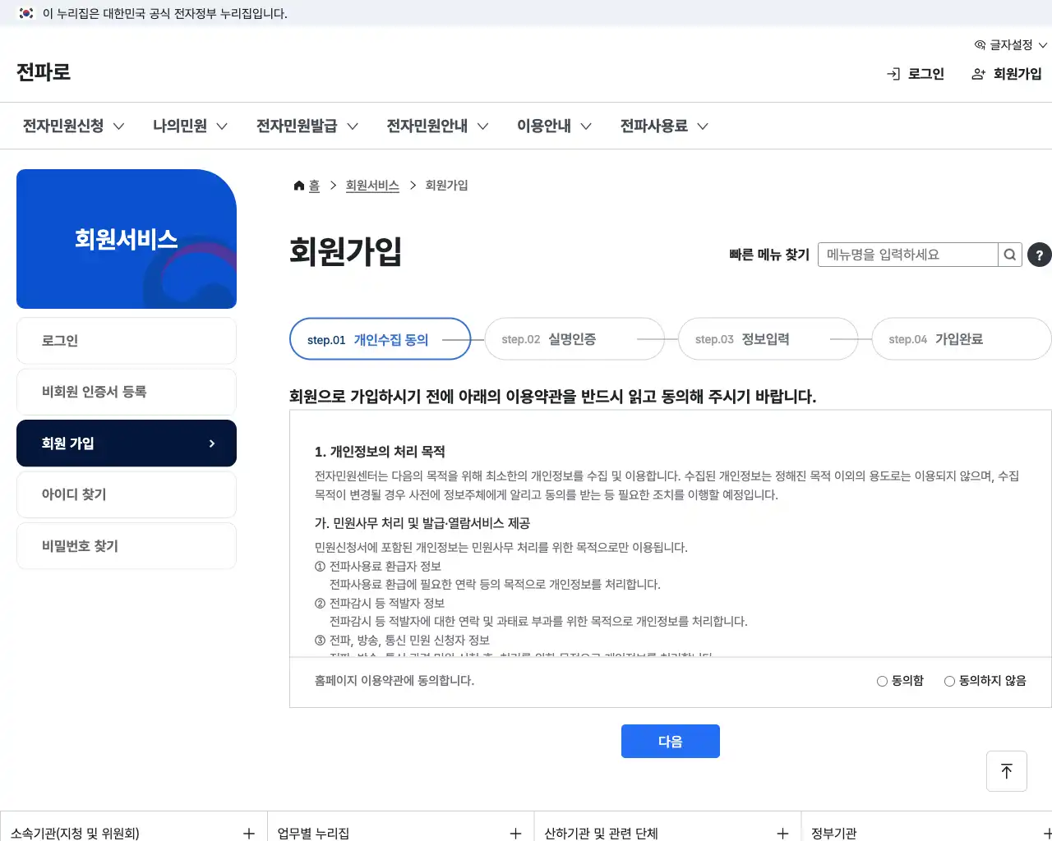The image size is (1052, 841).
Task: Click the 로그인 icon in header
Action: point(893,74)
